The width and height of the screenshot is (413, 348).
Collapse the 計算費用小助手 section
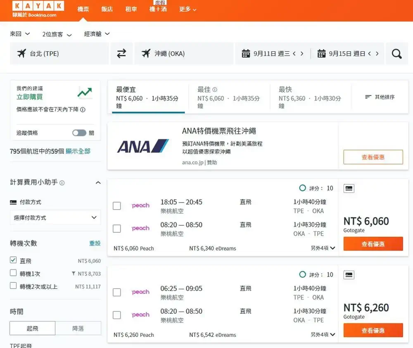click(x=98, y=182)
